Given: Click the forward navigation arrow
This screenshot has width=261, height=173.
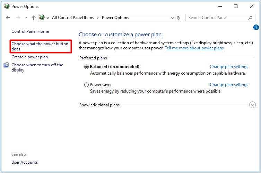Looking at the screenshot, I should coord(18,18).
